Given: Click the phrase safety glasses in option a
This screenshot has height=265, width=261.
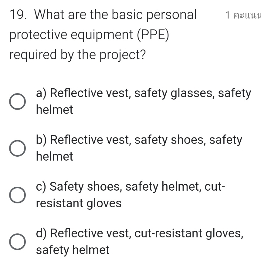Looking at the screenshot, I should (x=176, y=93).
